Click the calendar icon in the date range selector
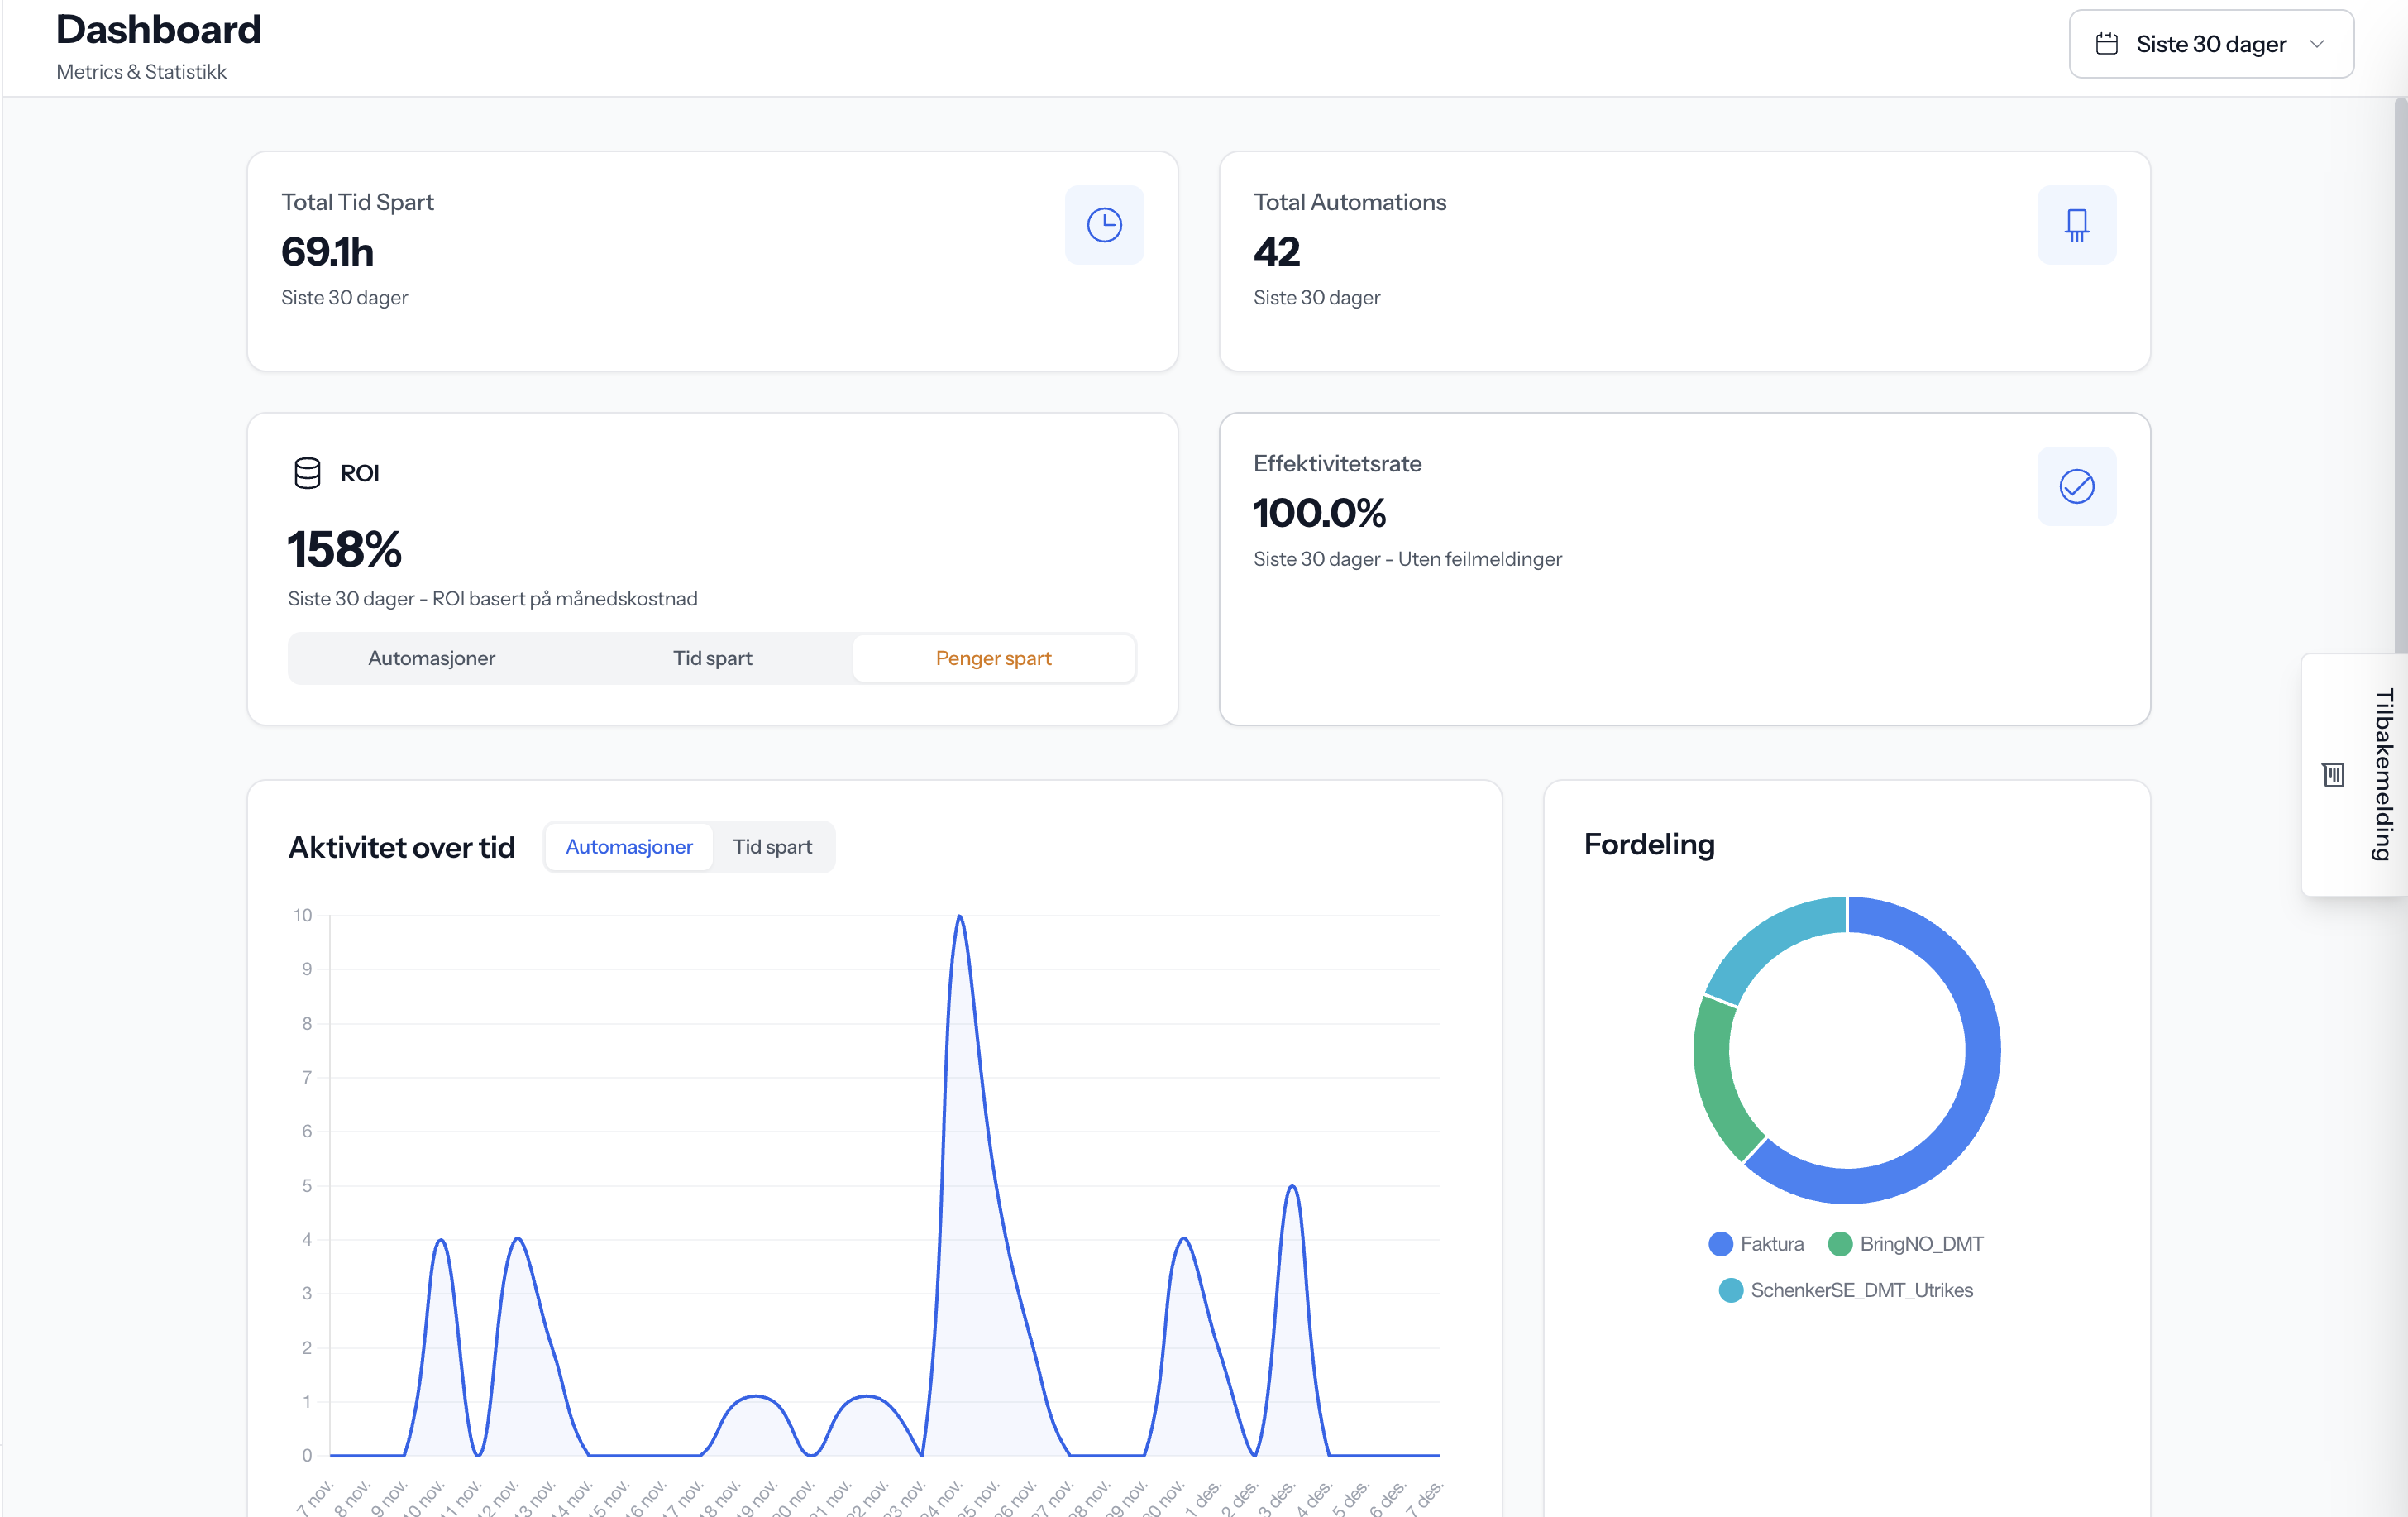 [2106, 43]
